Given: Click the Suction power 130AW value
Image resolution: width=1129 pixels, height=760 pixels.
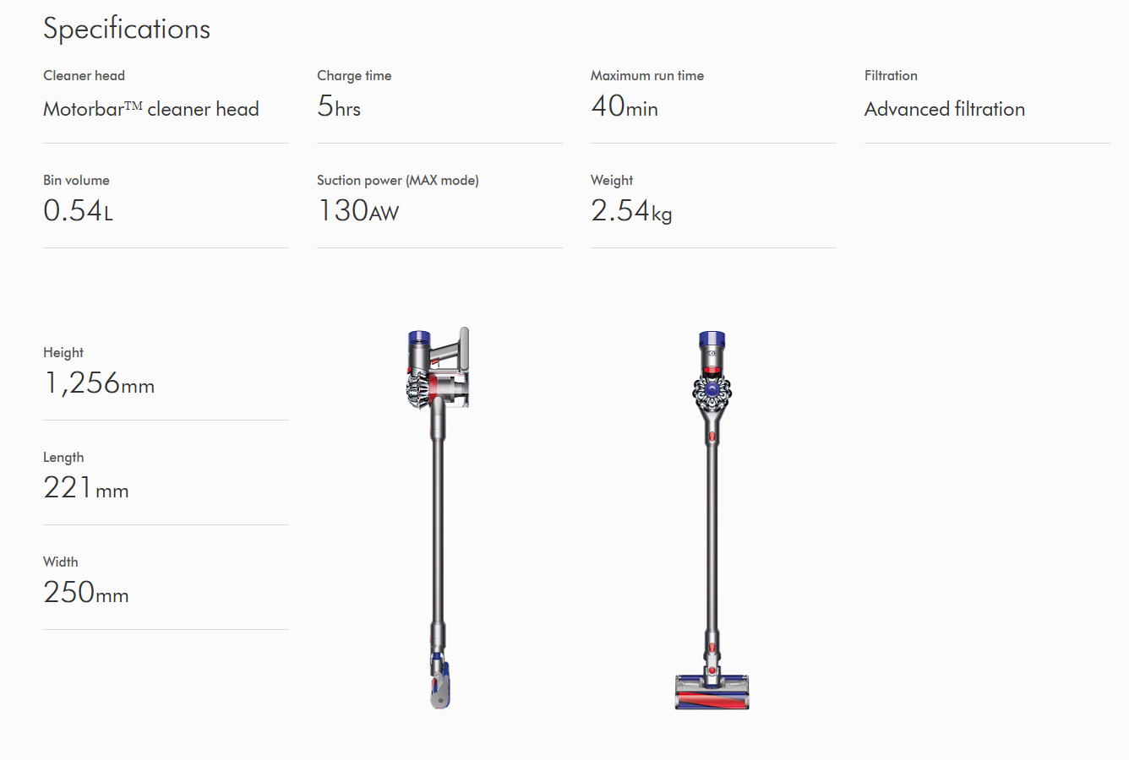Looking at the screenshot, I should pos(358,210).
